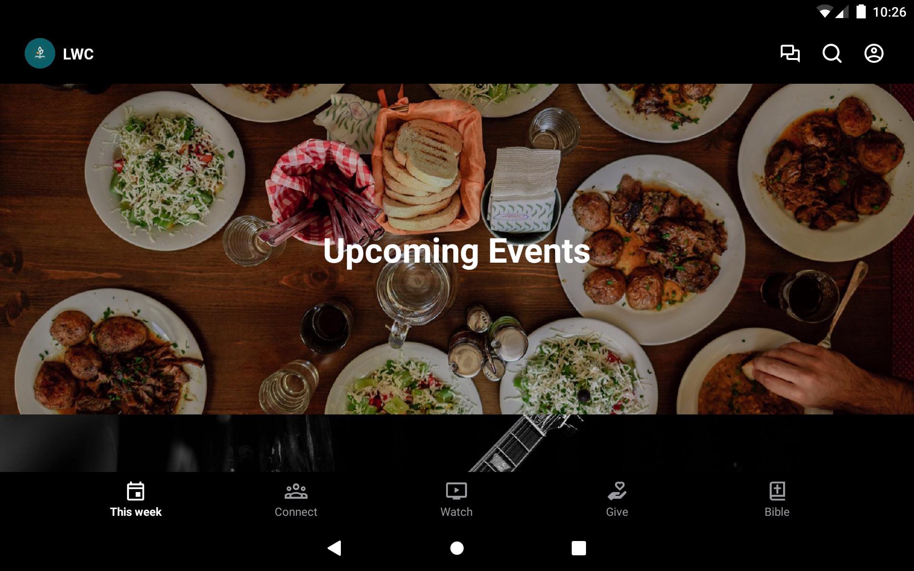
Task: Open the Give tab label
Action: (617, 512)
